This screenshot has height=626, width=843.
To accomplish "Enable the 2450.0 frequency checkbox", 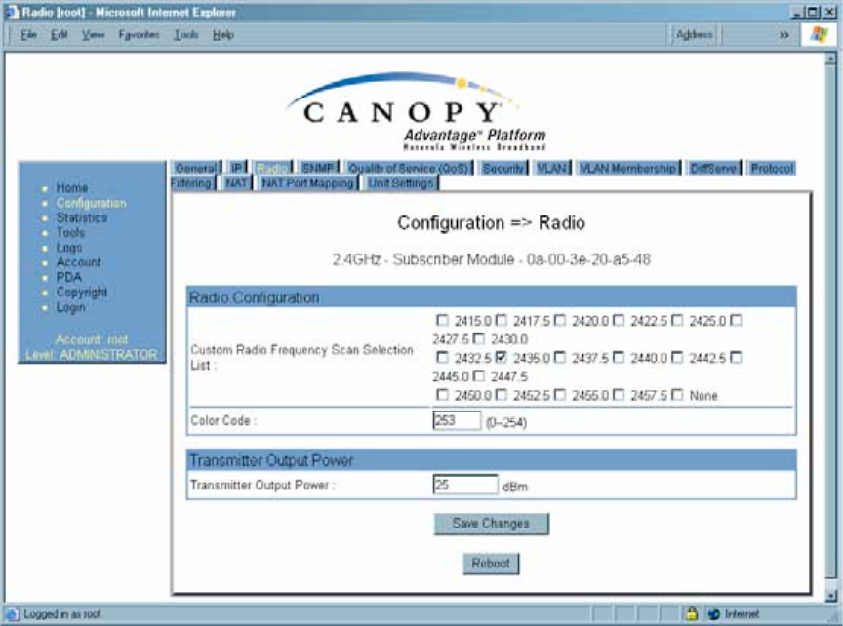I will click(442, 395).
